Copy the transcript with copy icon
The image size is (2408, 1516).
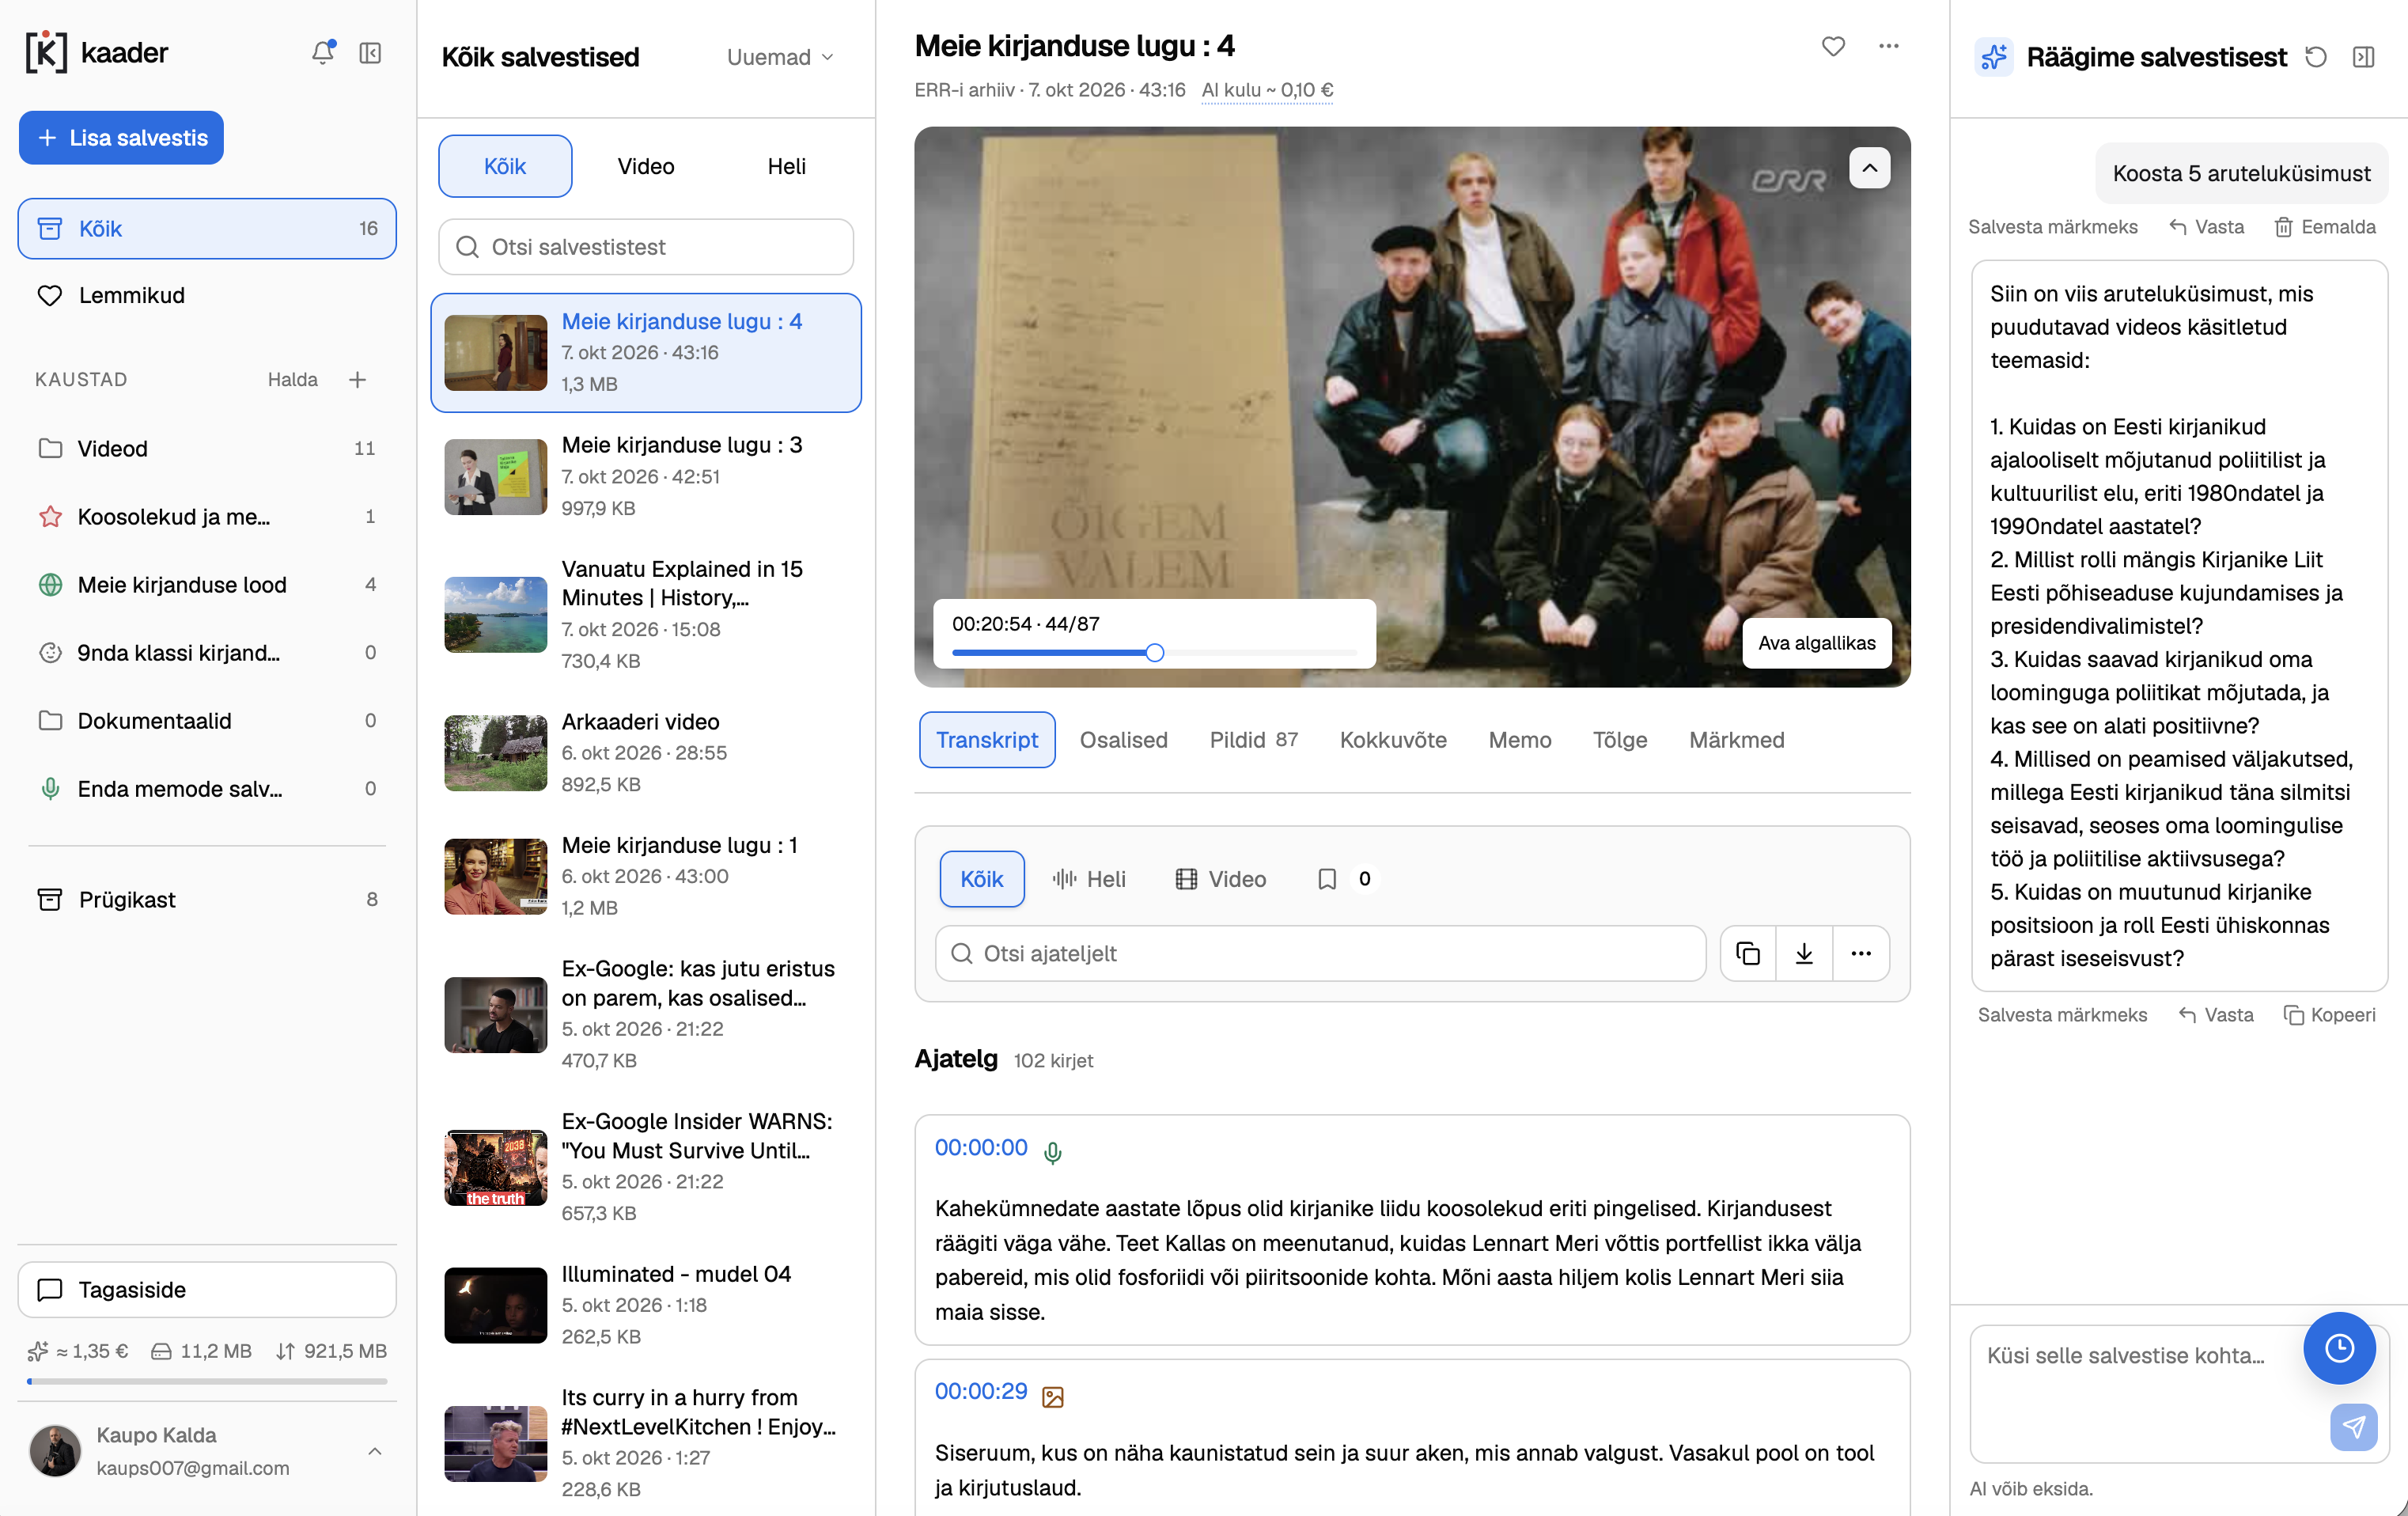click(x=1748, y=953)
